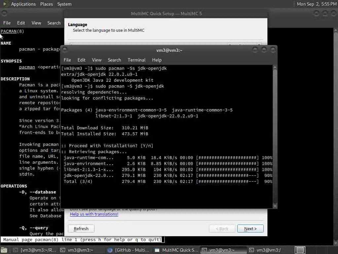Click background terminal scrollbar up arrow
Screen dimensions: 338x254
click(x=336, y=31)
